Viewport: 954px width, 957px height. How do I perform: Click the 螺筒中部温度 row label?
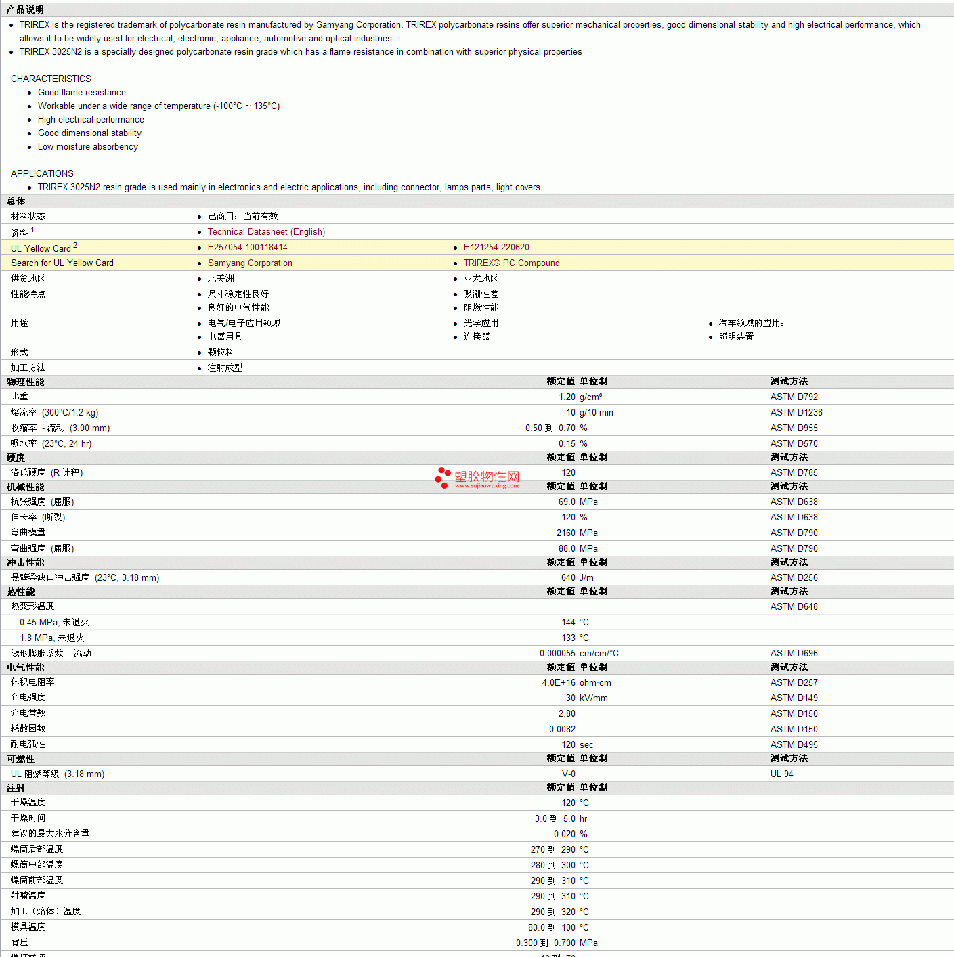point(37,865)
